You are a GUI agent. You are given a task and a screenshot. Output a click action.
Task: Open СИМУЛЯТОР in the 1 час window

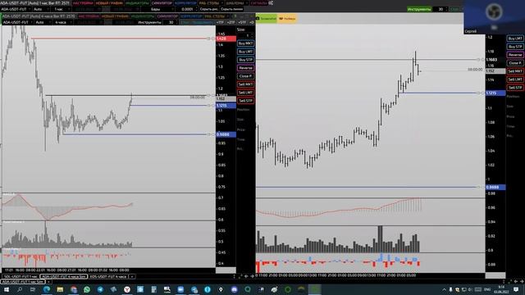point(162,3)
